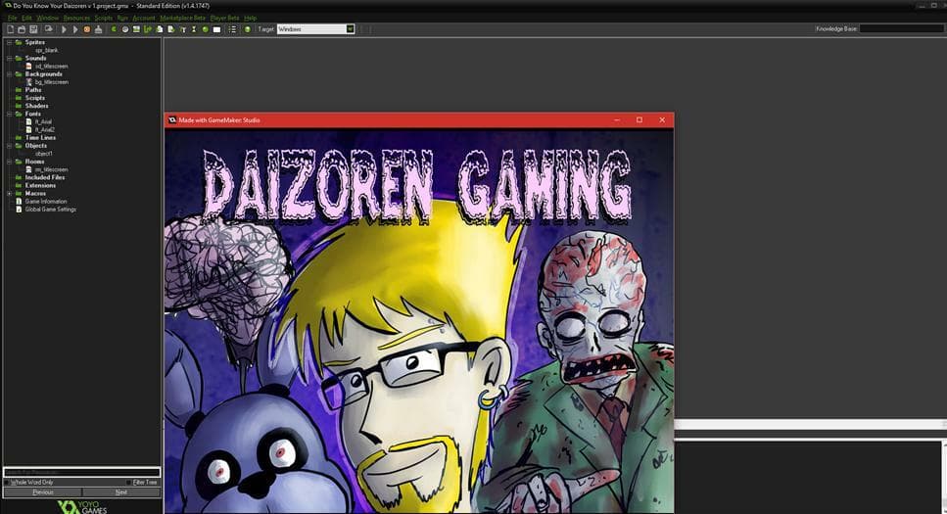
Task: Expand the Macros tree folder
Action: [9, 193]
